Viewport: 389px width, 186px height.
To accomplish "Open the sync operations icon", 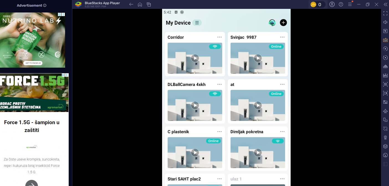I will tap(385, 58).
